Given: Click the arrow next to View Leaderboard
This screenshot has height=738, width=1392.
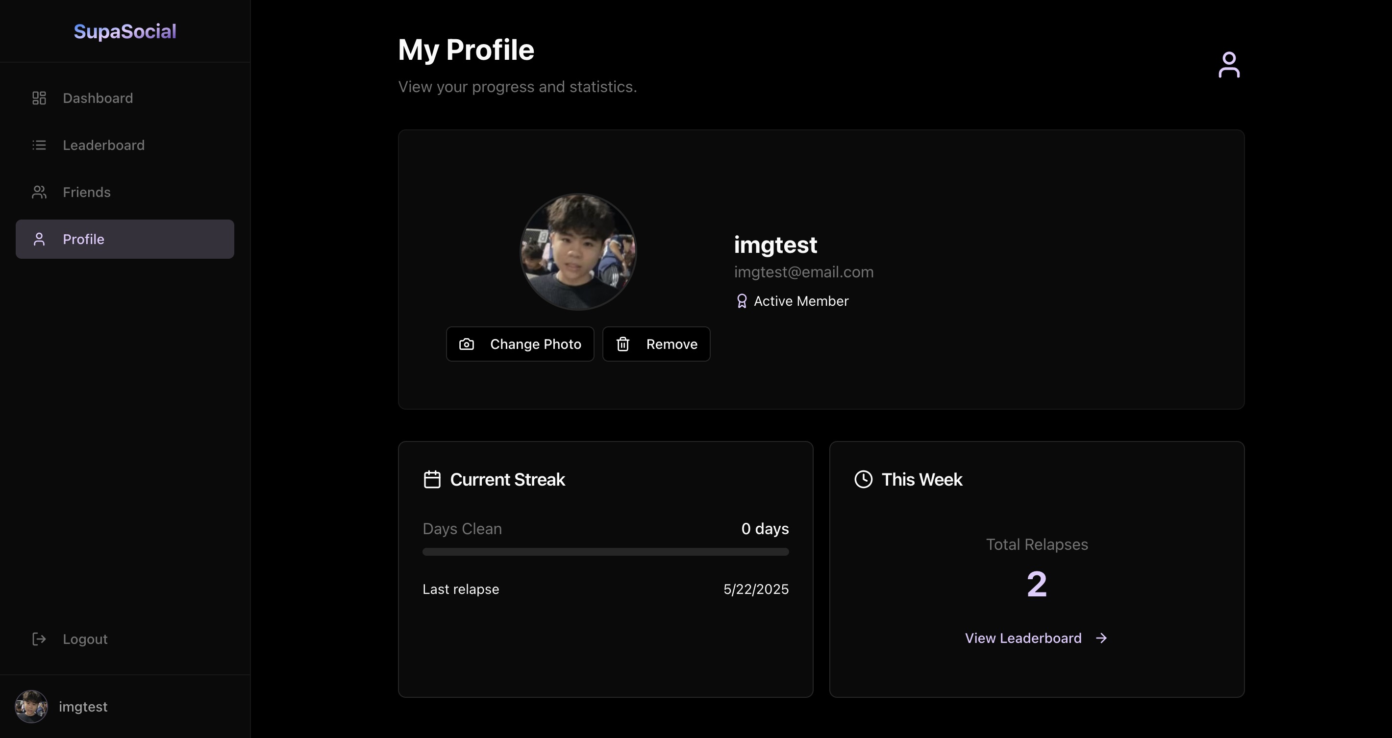Looking at the screenshot, I should 1101,638.
